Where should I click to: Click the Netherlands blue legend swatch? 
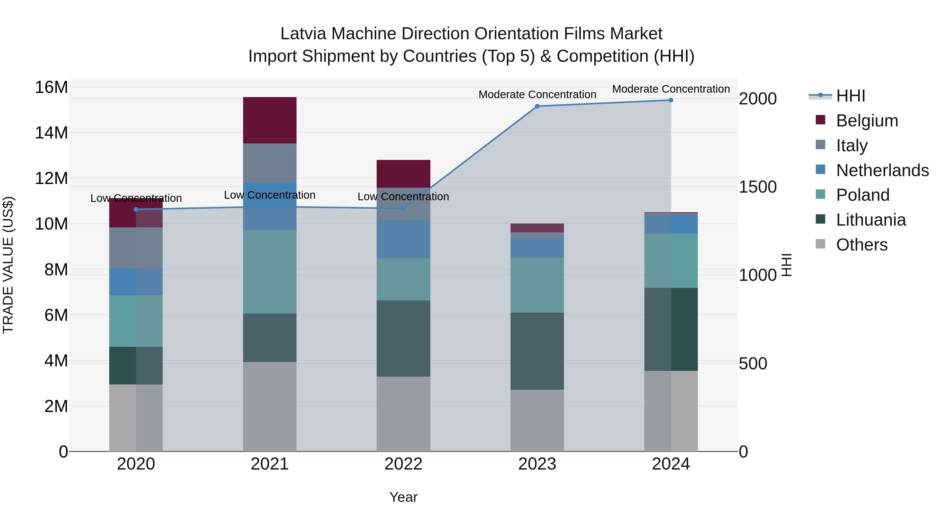(x=820, y=169)
